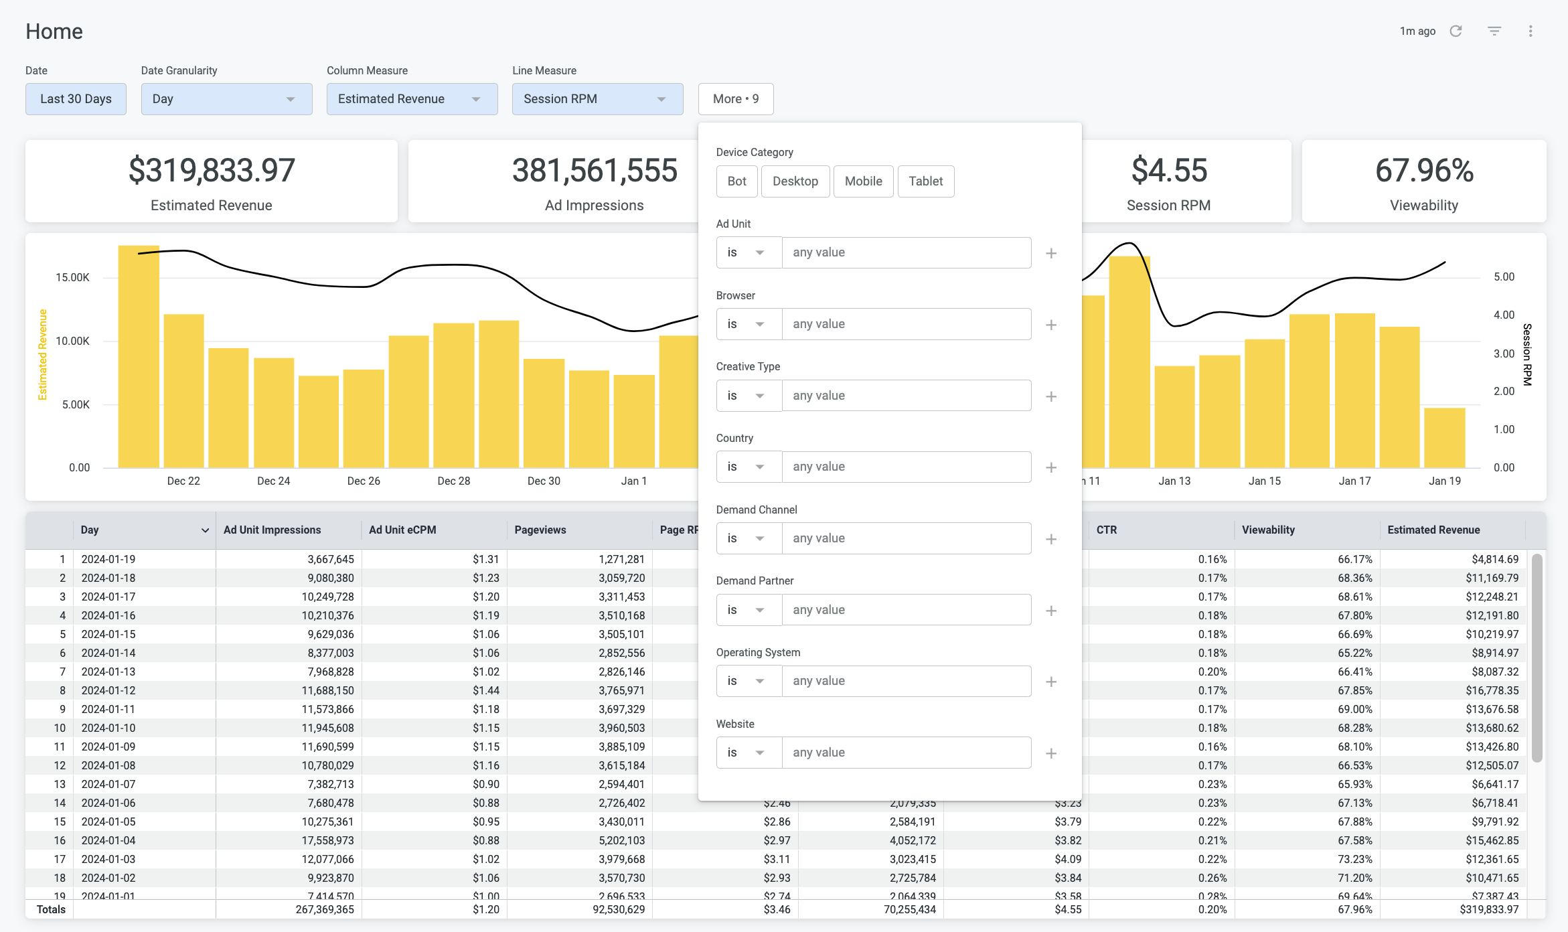
Task: Open the Date Granularity dropdown
Action: point(226,99)
